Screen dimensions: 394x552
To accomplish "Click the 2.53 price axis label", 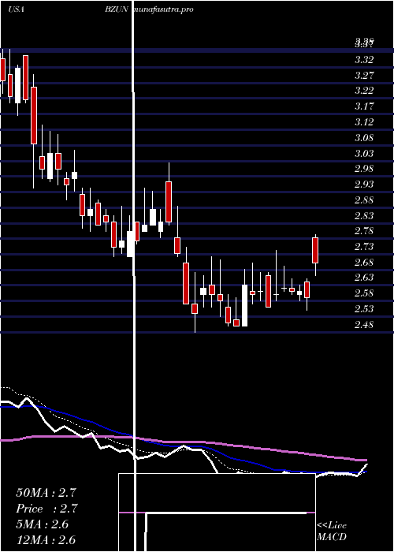I will (x=364, y=309).
